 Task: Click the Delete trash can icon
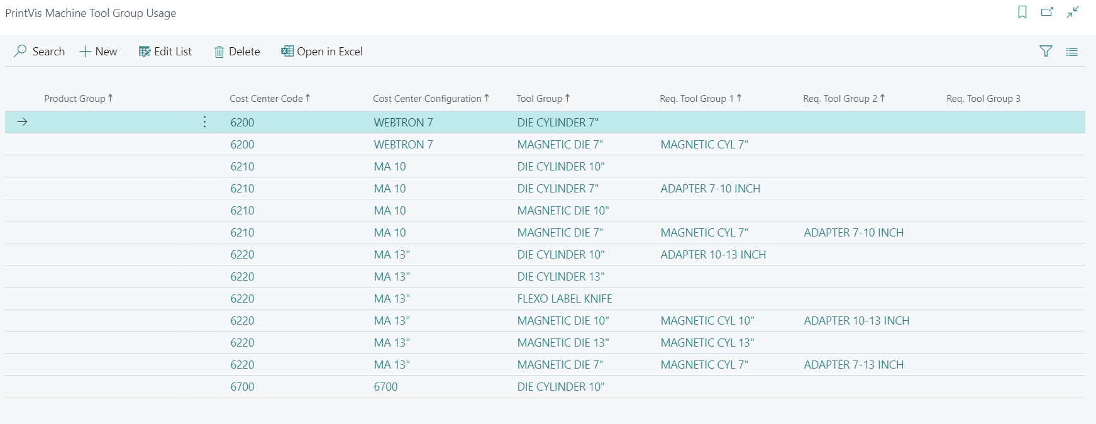coord(219,52)
